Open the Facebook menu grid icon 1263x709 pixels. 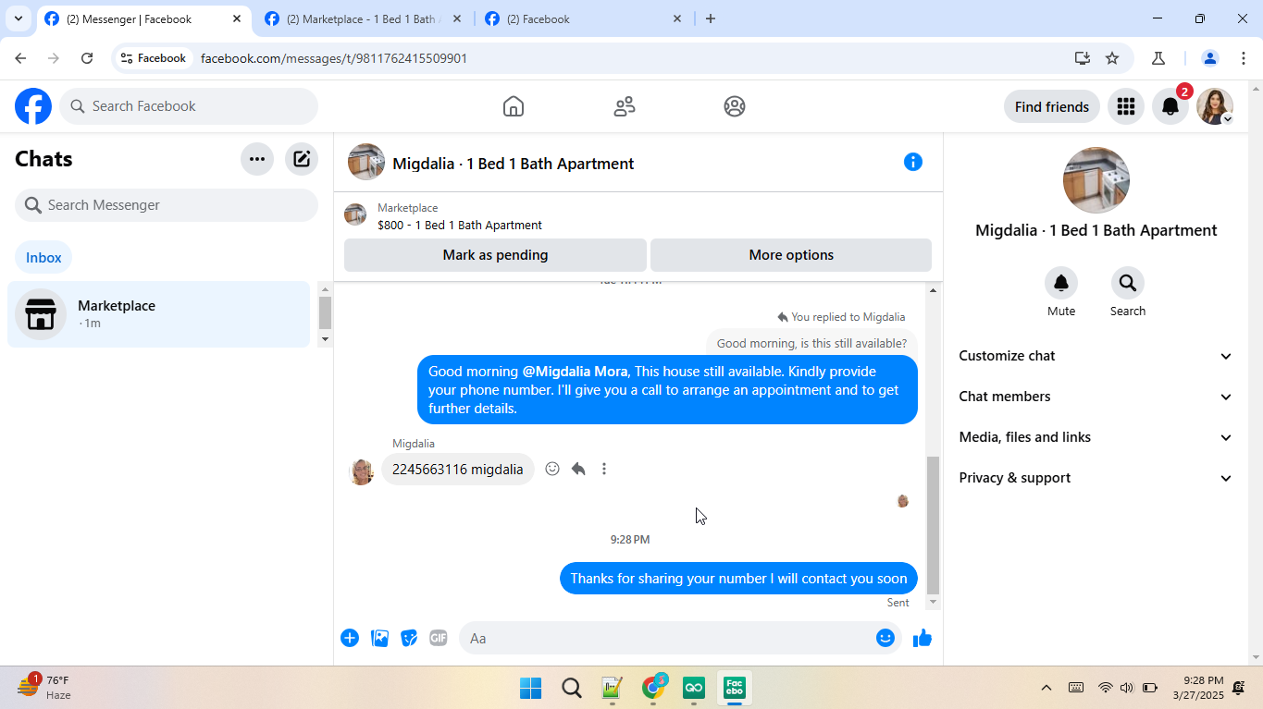[x=1126, y=106]
